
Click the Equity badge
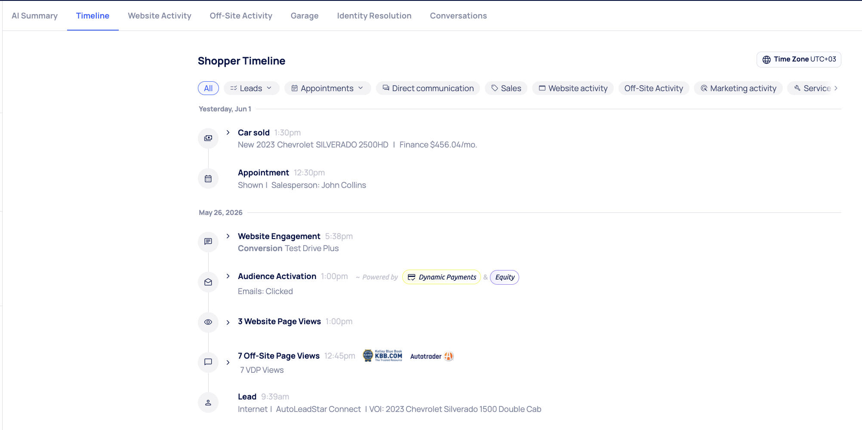(x=505, y=277)
